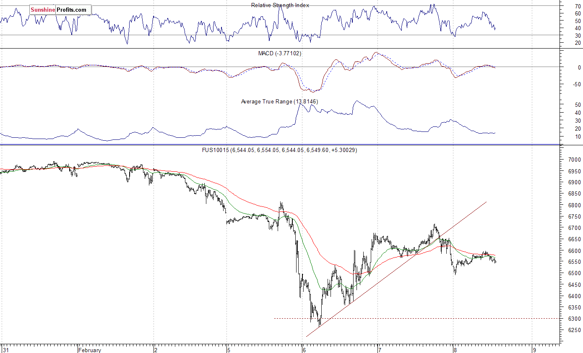Click the date axis label 5
583x353 pixels.
pos(229,350)
